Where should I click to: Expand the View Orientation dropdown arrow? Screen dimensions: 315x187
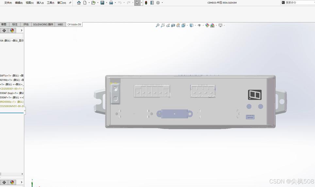pos(187,25)
